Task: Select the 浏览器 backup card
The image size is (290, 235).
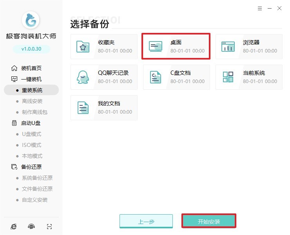Action: (x=249, y=47)
